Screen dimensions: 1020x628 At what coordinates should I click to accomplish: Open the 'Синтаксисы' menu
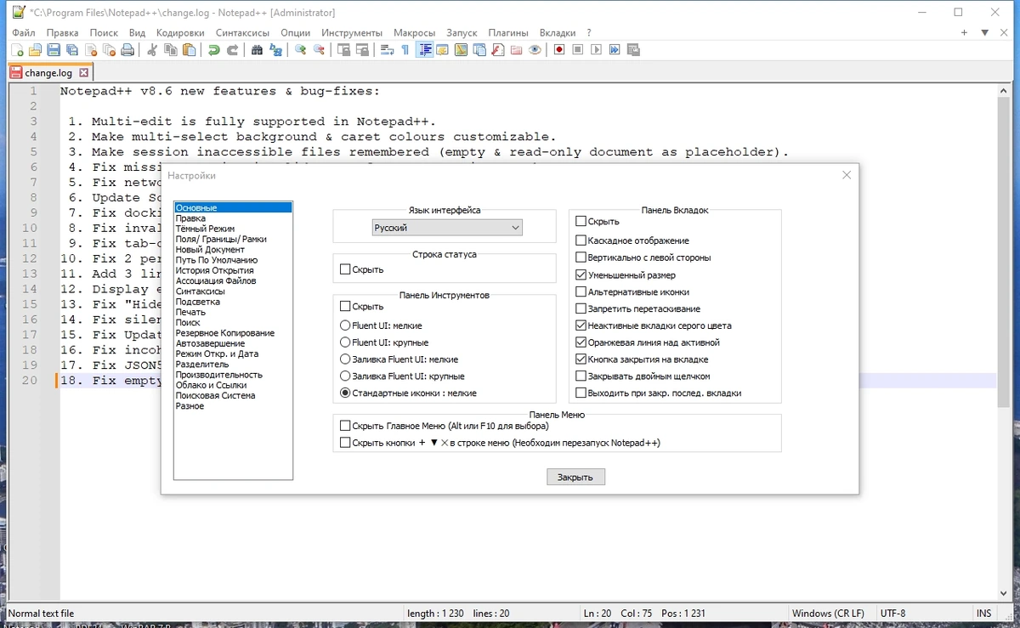click(242, 33)
